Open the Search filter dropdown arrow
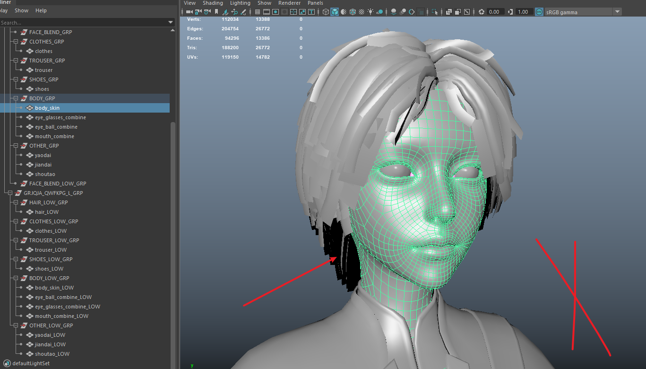The image size is (646, 369). point(171,23)
